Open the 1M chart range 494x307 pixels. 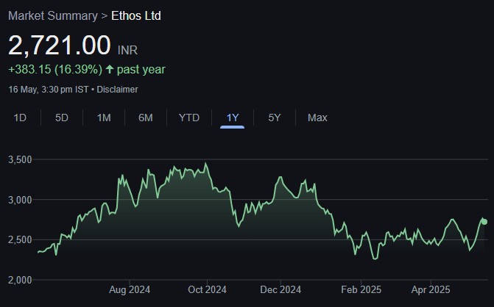(x=104, y=118)
